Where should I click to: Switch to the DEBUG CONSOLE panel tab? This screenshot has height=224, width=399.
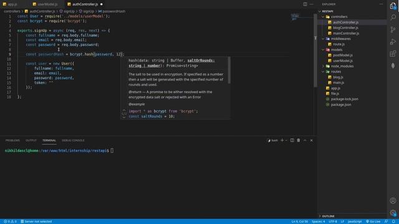[x=73, y=140]
